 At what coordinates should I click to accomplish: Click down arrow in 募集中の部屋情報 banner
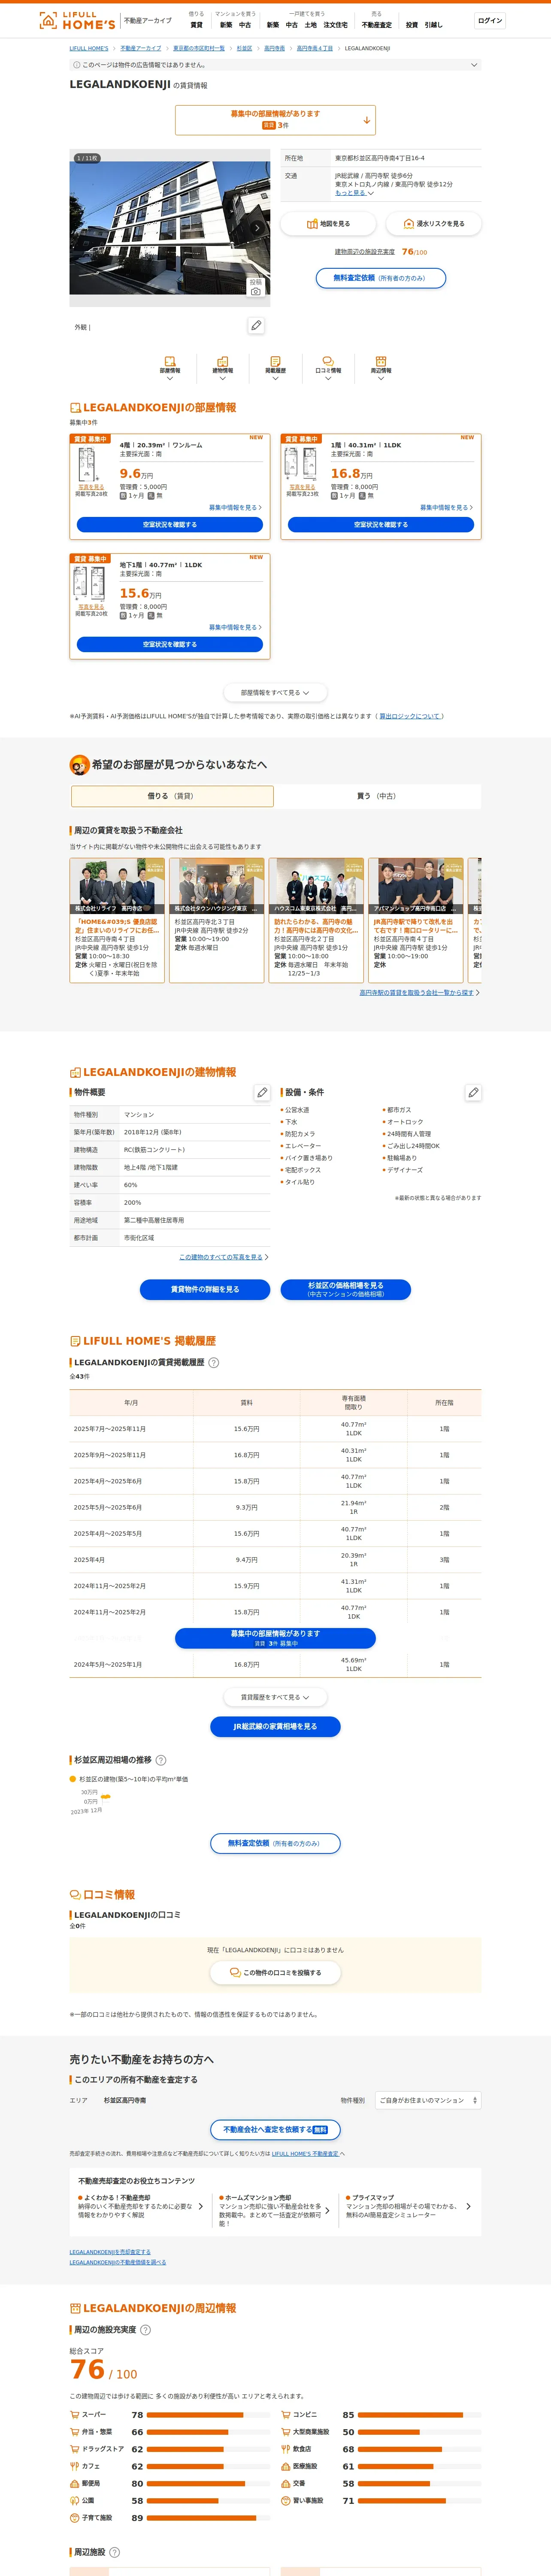pyautogui.click(x=366, y=120)
